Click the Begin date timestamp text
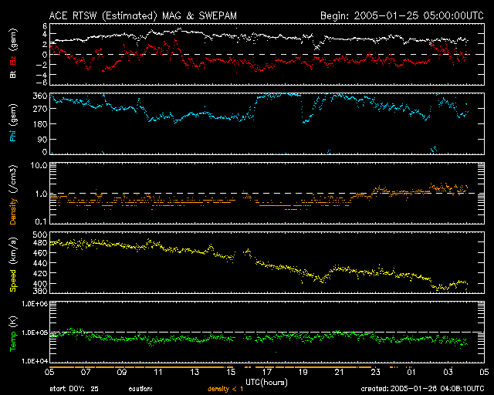 (x=401, y=15)
